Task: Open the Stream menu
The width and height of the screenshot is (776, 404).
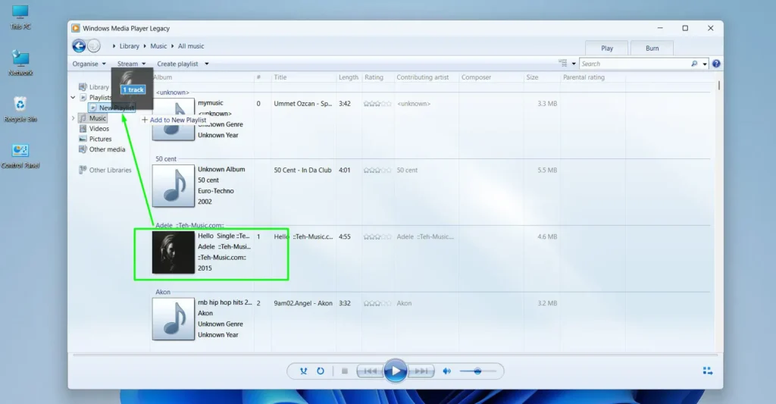Action: point(131,64)
